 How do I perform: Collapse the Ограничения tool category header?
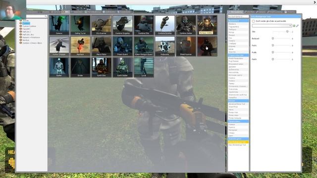[238, 21]
